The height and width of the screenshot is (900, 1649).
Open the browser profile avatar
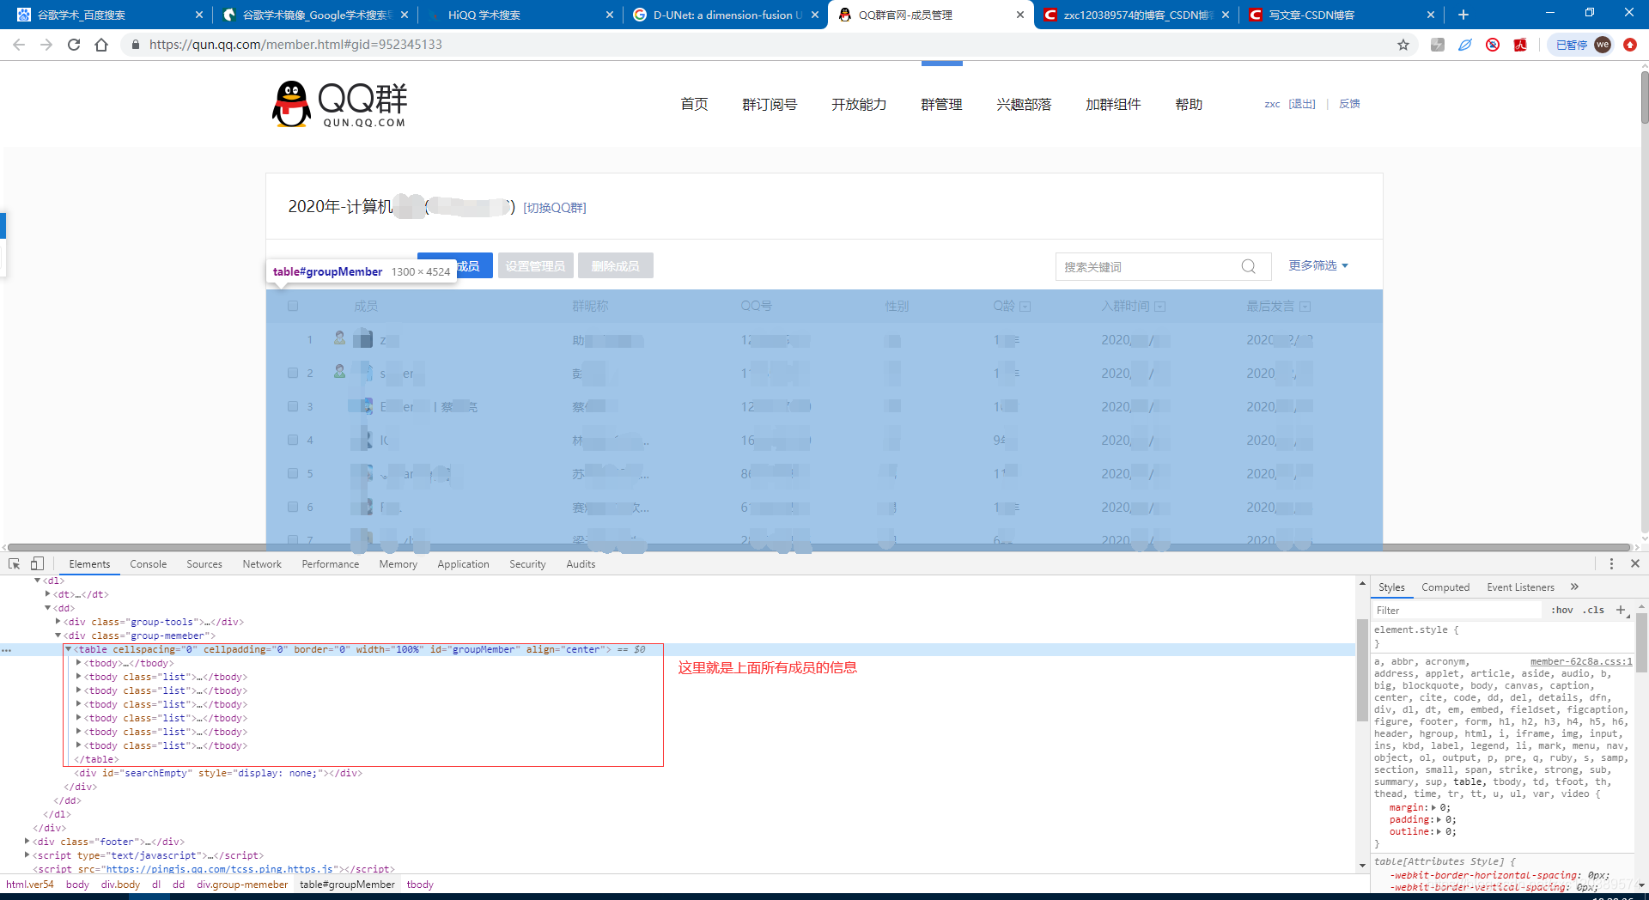(1603, 45)
